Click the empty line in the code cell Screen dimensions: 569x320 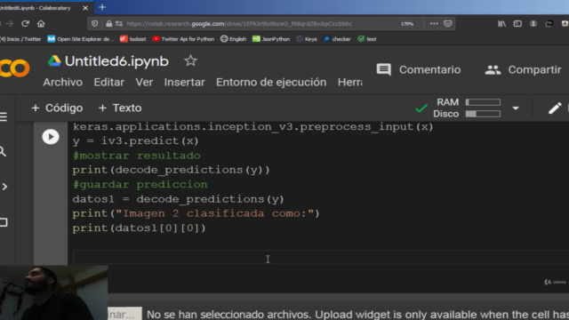321,257
